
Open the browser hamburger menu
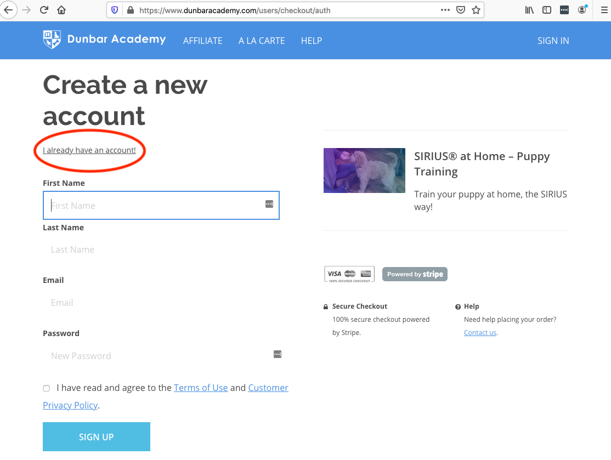pos(604,10)
